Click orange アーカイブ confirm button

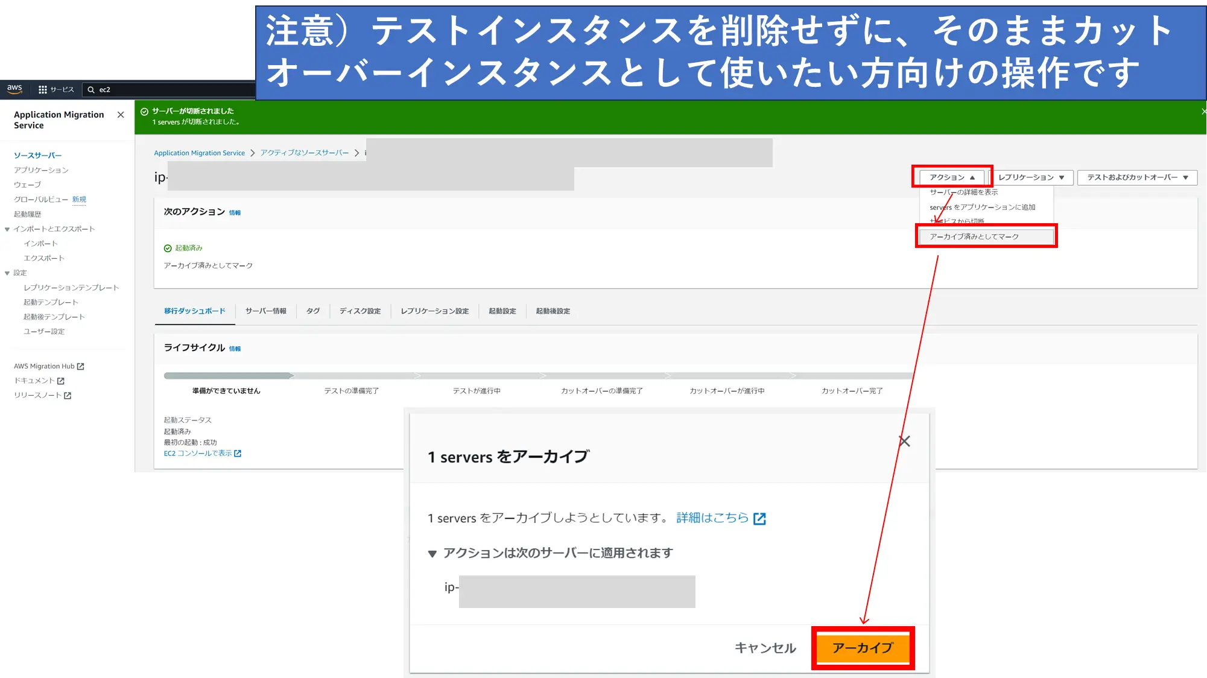point(863,648)
